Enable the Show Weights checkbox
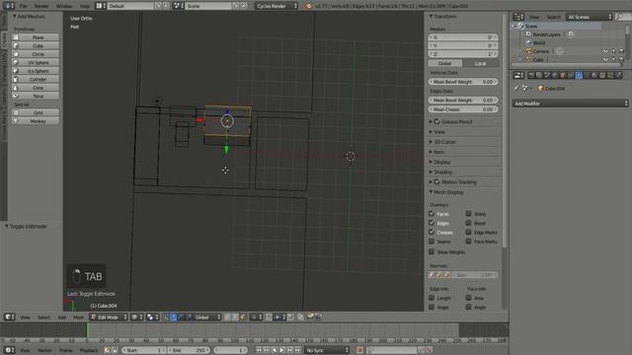This screenshot has height=355, width=632. [432, 252]
